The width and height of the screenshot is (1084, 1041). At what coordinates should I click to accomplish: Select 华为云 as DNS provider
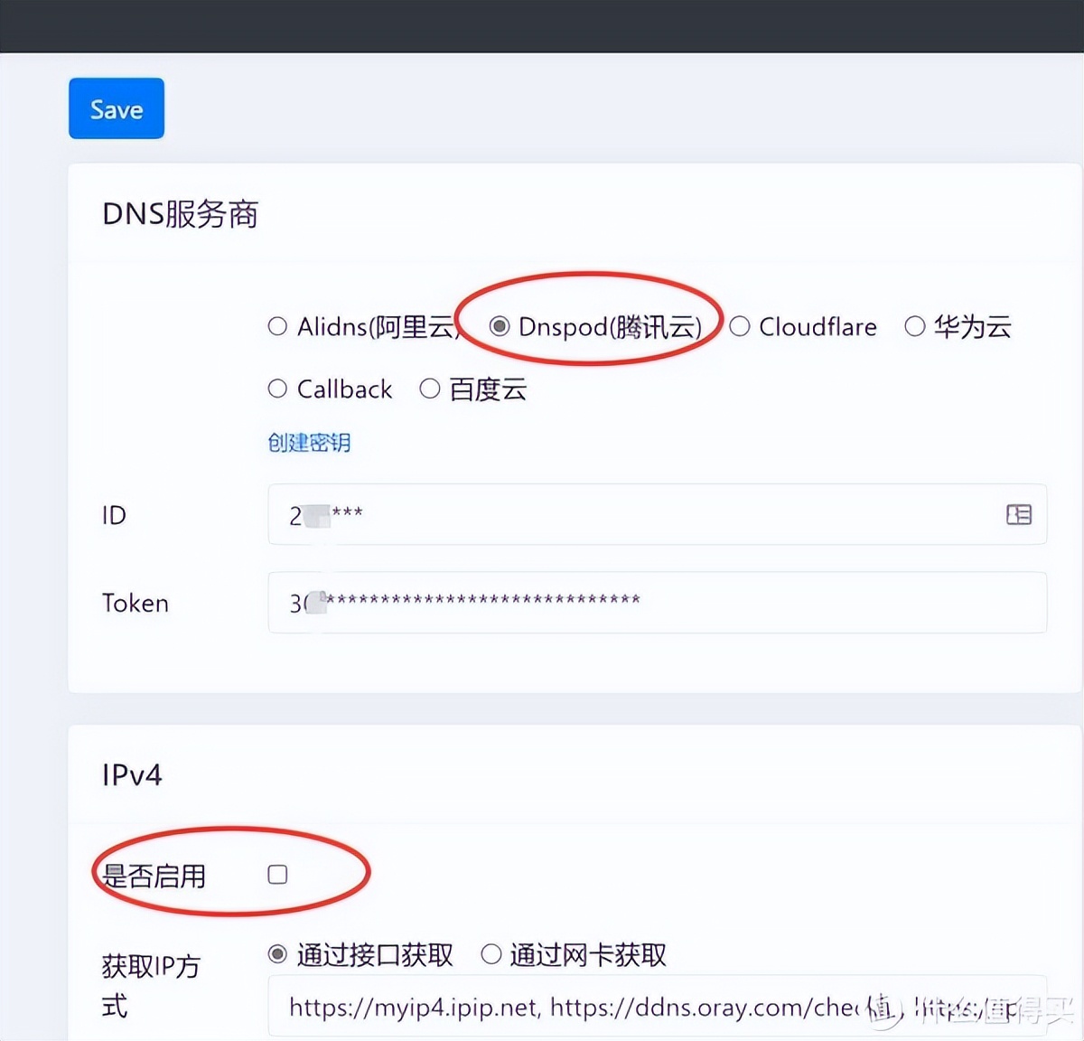click(915, 326)
